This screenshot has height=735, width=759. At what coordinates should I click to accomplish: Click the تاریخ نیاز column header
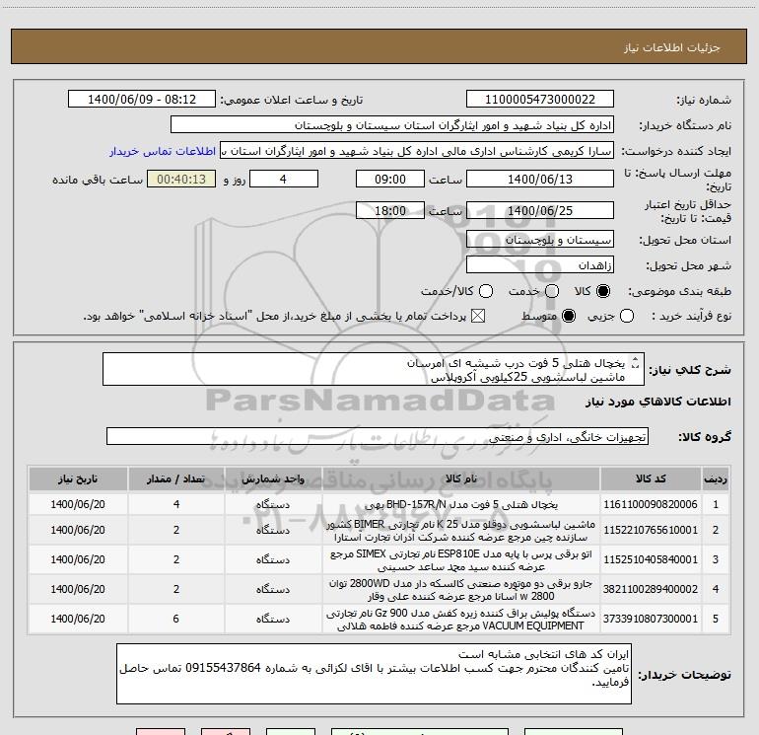[x=78, y=478]
